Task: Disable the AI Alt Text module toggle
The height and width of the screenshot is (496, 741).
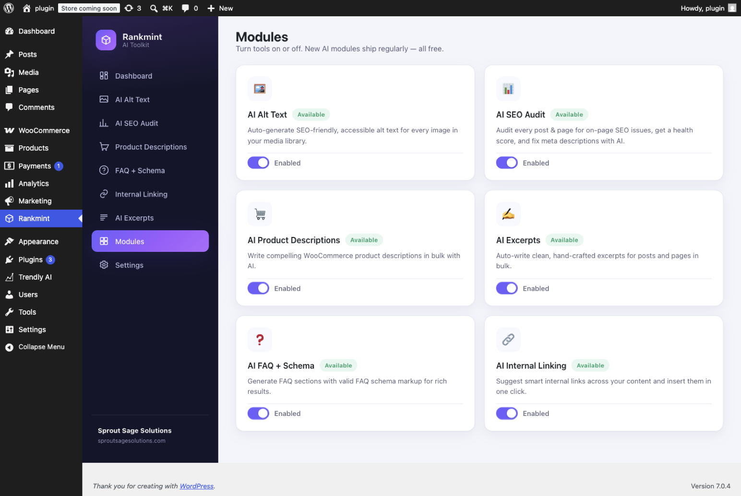Action: [258, 163]
